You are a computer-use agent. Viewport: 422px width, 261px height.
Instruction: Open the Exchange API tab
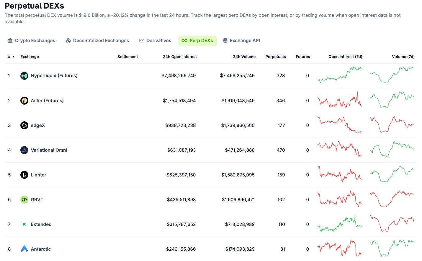tap(241, 41)
